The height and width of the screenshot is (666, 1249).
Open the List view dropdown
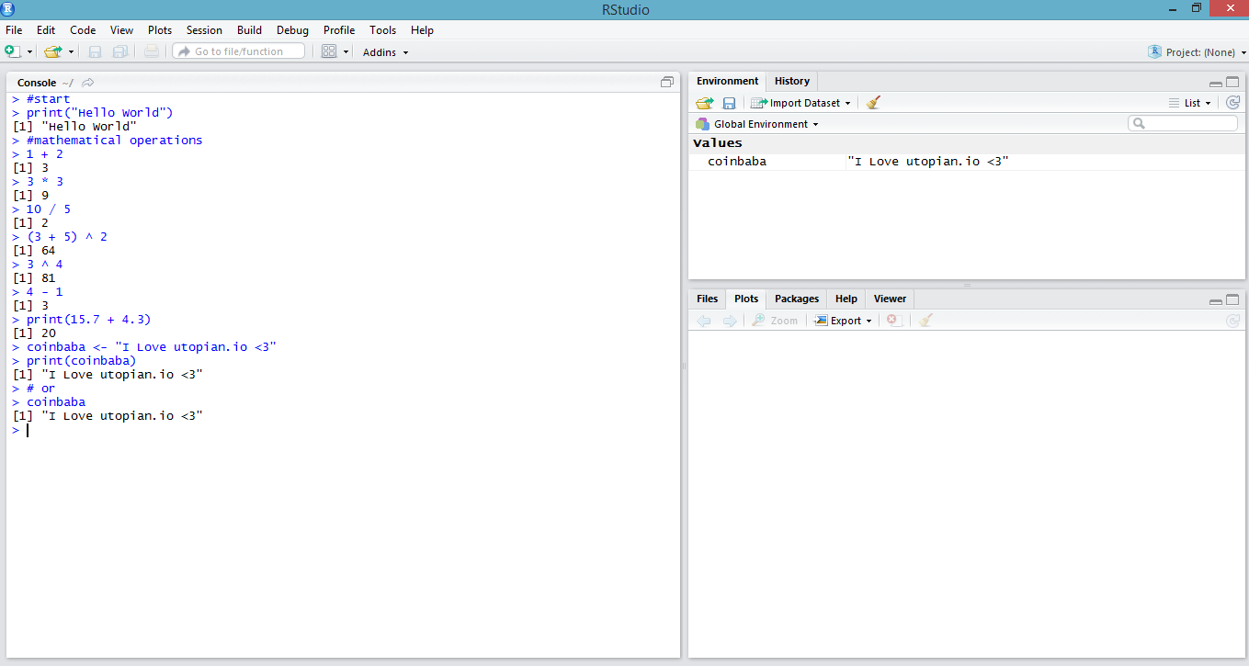tap(1190, 103)
